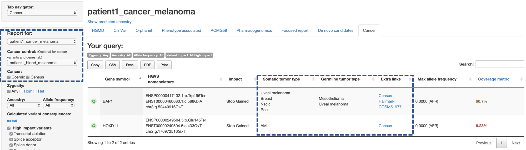This screenshot has width=526, height=150.
Task: Expand the BAP1 row green plus icon
Action: coord(94,101)
